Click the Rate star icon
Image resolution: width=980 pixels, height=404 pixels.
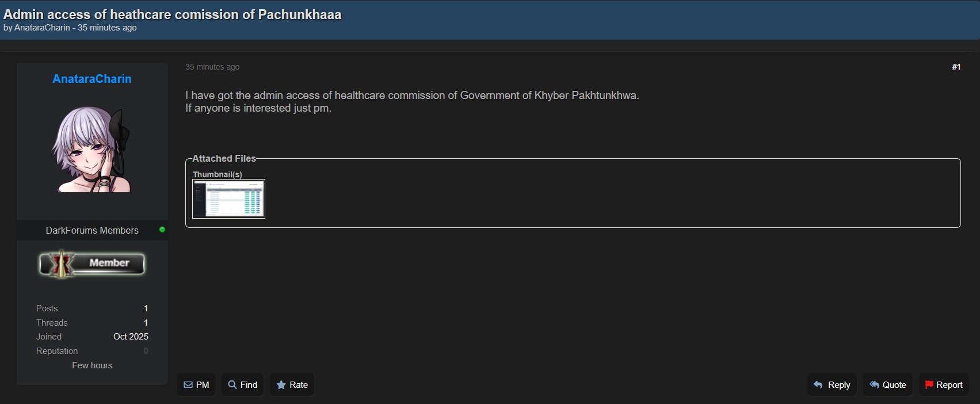[281, 385]
